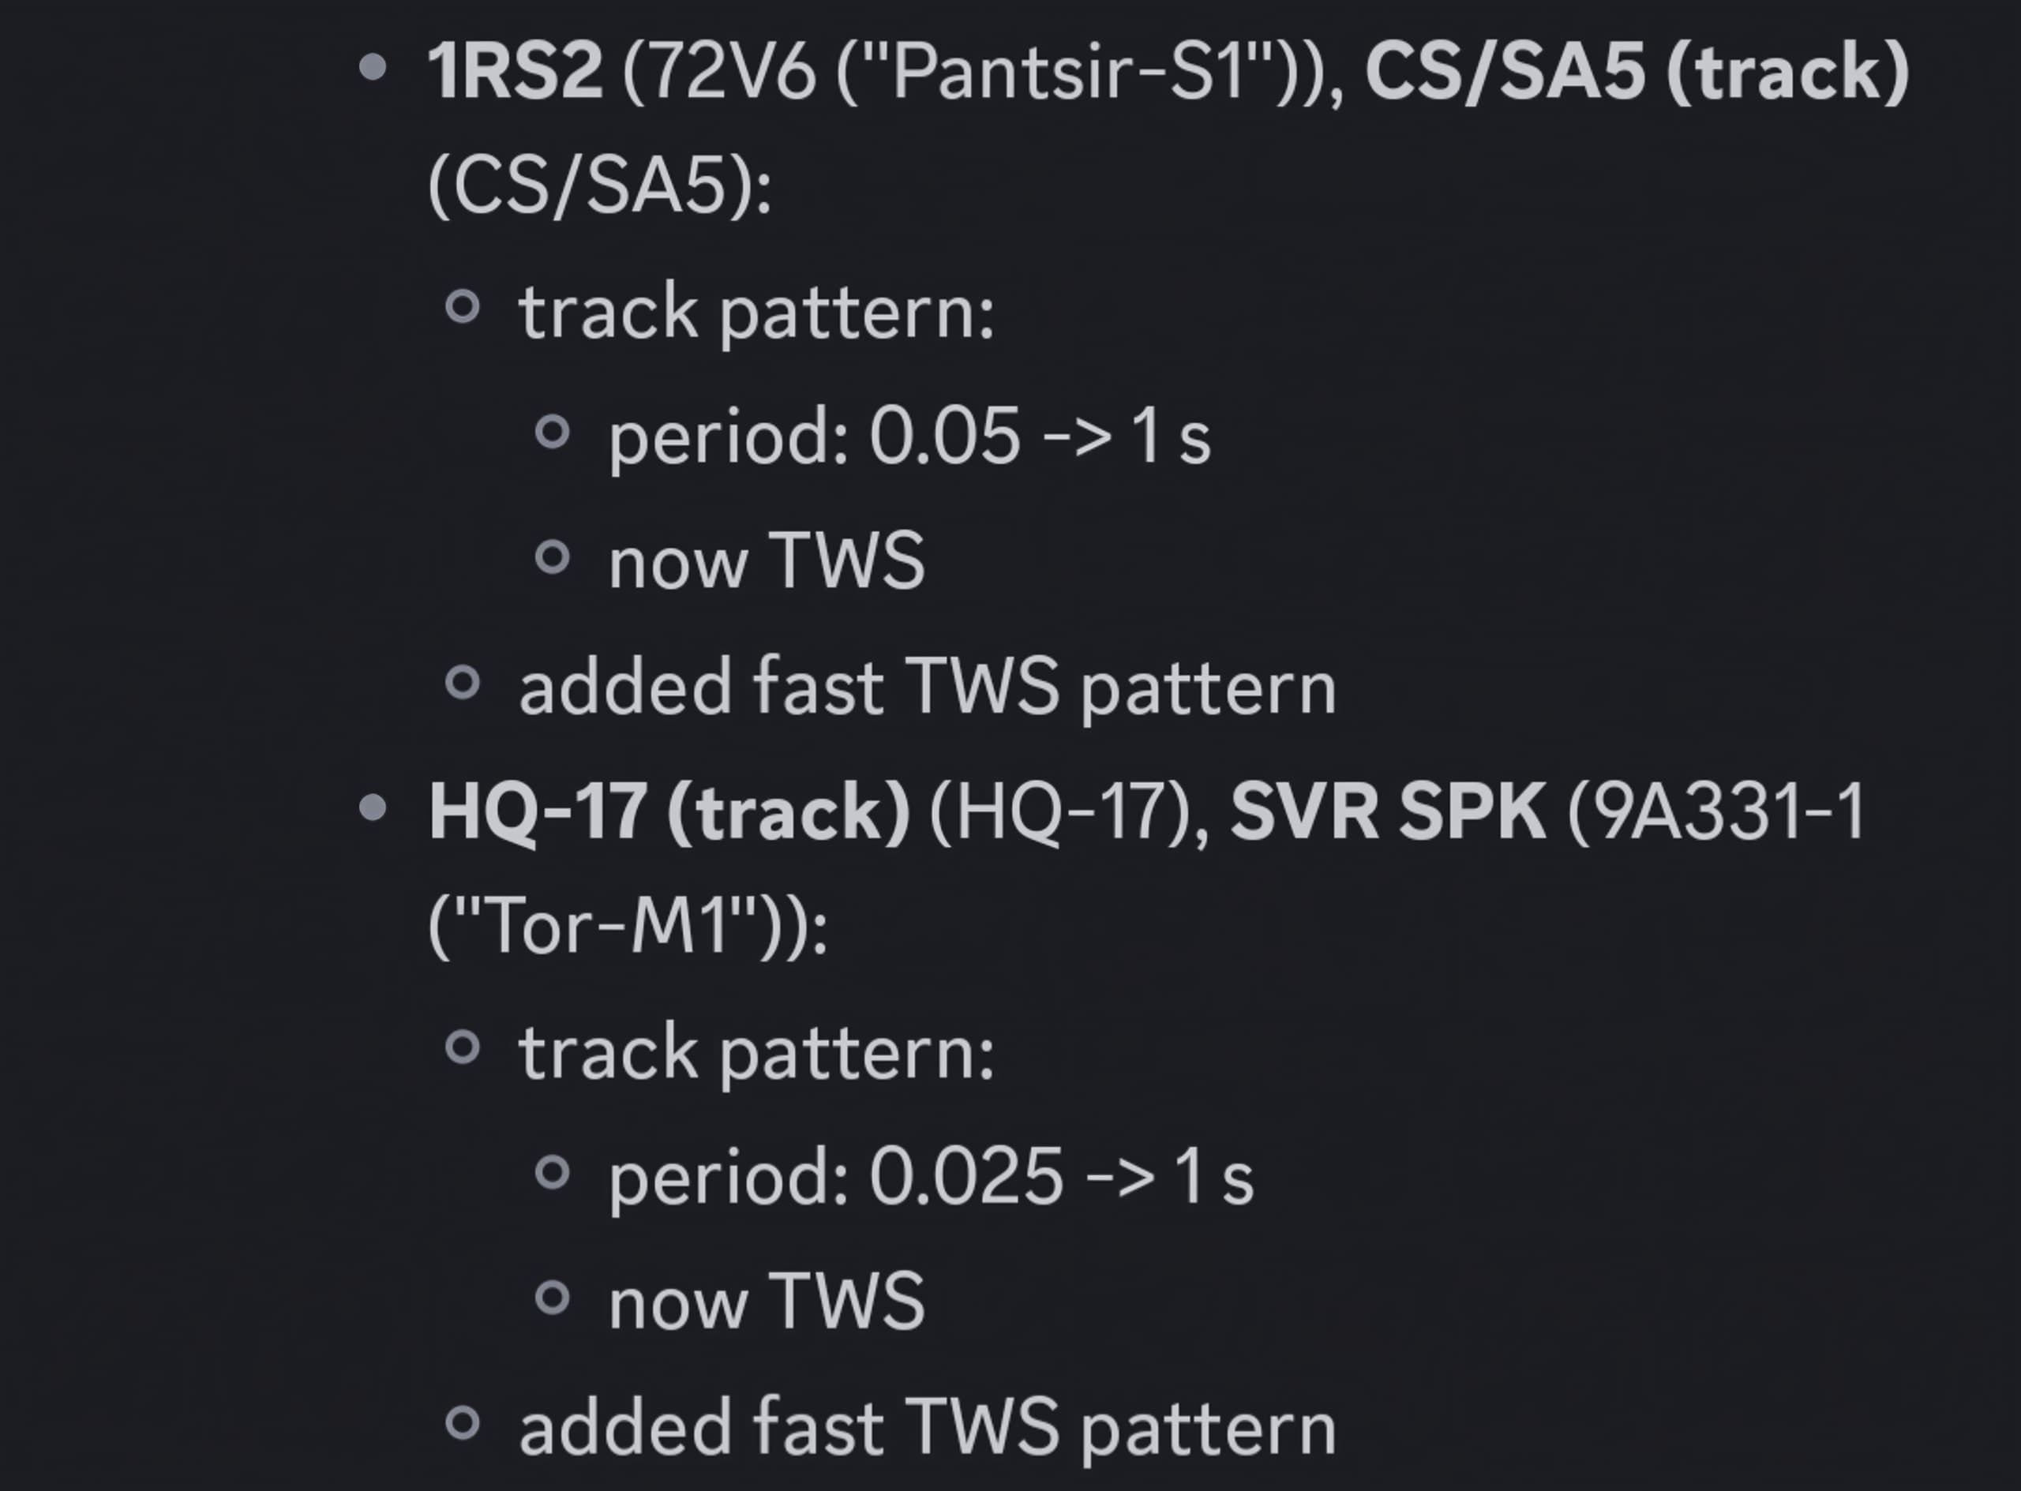The width and height of the screenshot is (2021, 1491).
Task: Click "track pattern:" under the HQ-17 entry
Action: pyautogui.click(x=756, y=1052)
